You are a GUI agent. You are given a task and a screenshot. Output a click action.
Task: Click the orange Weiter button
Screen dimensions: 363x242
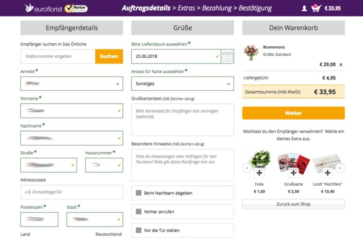(x=293, y=113)
